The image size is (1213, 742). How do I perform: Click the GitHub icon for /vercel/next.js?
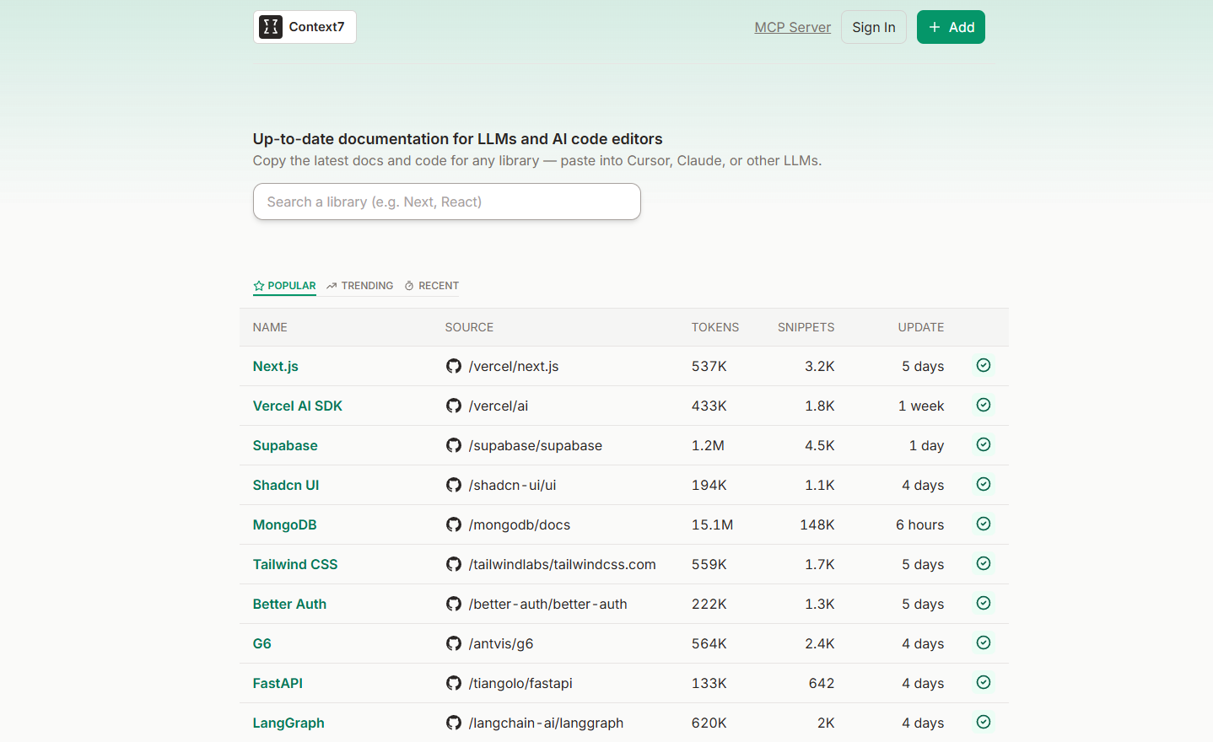click(x=454, y=366)
